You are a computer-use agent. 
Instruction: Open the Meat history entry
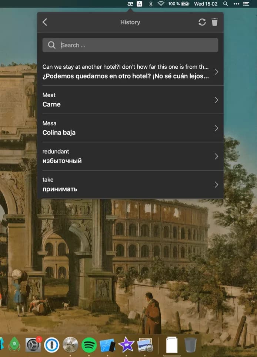pyautogui.click(x=130, y=100)
